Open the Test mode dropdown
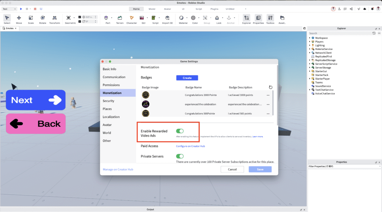Image resolution: width=382 pixels, height=212 pixels. pos(9,9)
